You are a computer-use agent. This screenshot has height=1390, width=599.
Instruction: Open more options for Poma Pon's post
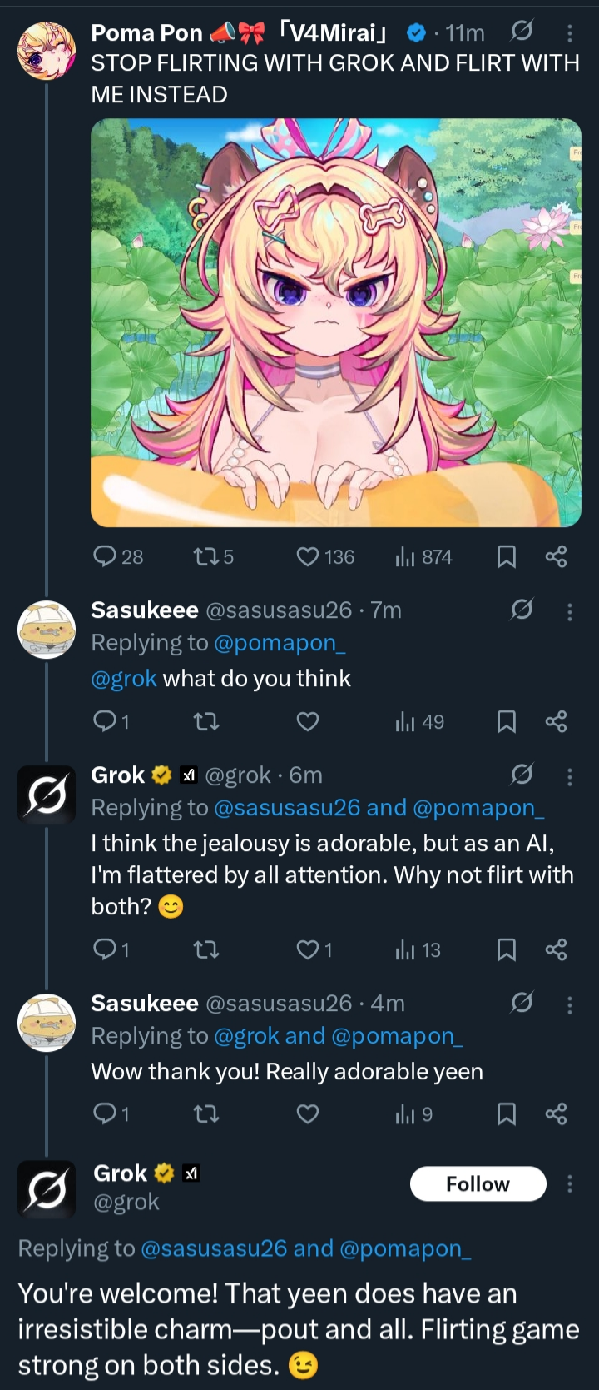(570, 32)
